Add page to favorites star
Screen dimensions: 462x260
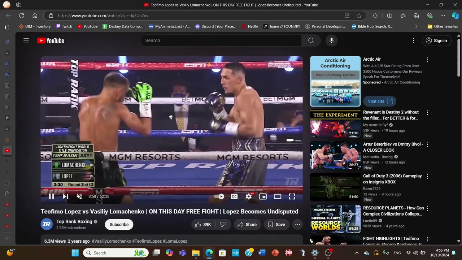359,16
